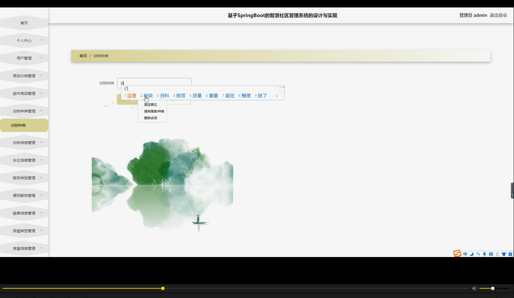
Task: Open the 个人中心 sidebar menu
Action: click(24, 41)
